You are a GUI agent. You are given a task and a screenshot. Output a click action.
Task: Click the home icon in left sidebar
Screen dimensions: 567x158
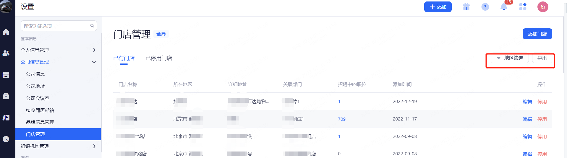pos(6,32)
